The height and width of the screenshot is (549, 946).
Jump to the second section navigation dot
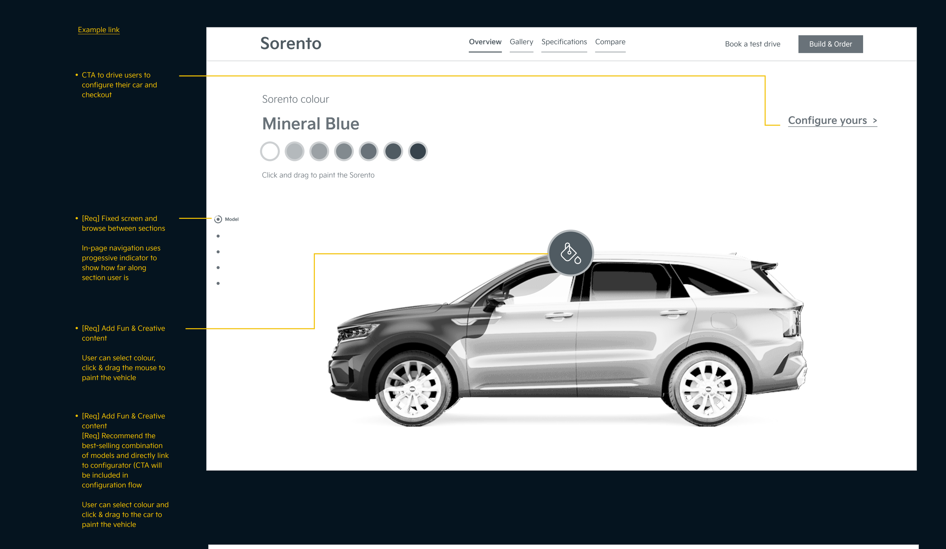[x=218, y=236]
